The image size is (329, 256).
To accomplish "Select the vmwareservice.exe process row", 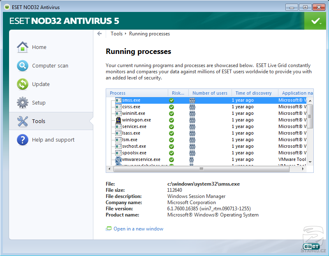I will pos(141,160).
